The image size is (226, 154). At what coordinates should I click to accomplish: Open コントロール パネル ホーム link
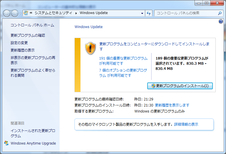point(32,25)
